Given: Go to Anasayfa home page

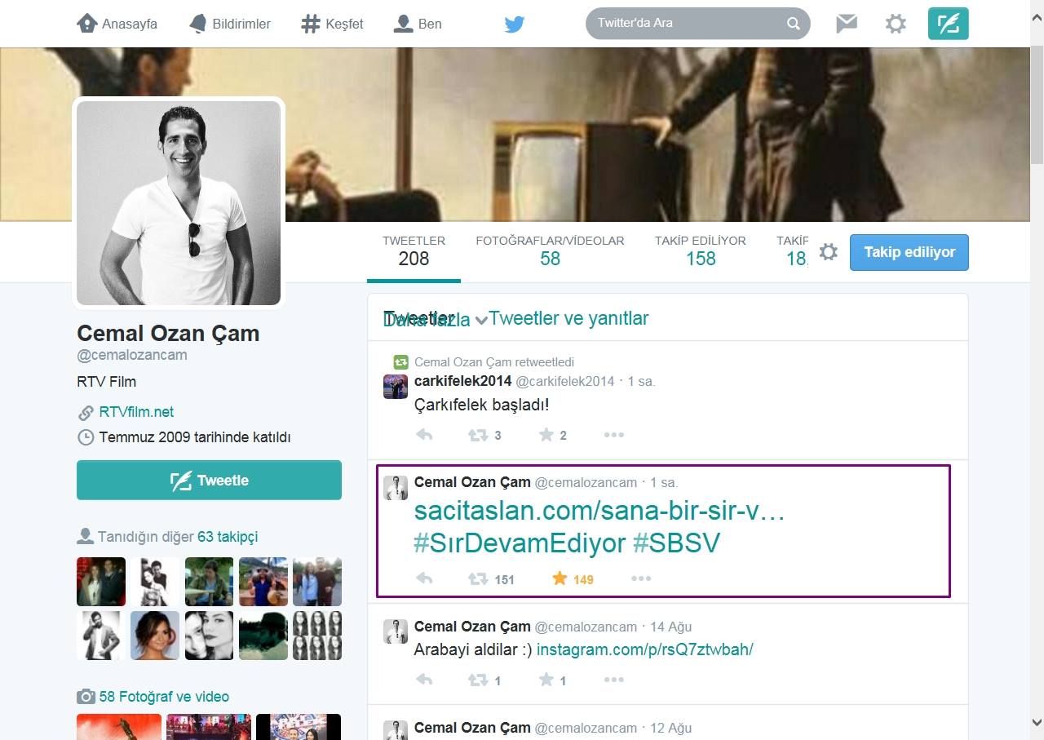Looking at the screenshot, I should (x=117, y=24).
